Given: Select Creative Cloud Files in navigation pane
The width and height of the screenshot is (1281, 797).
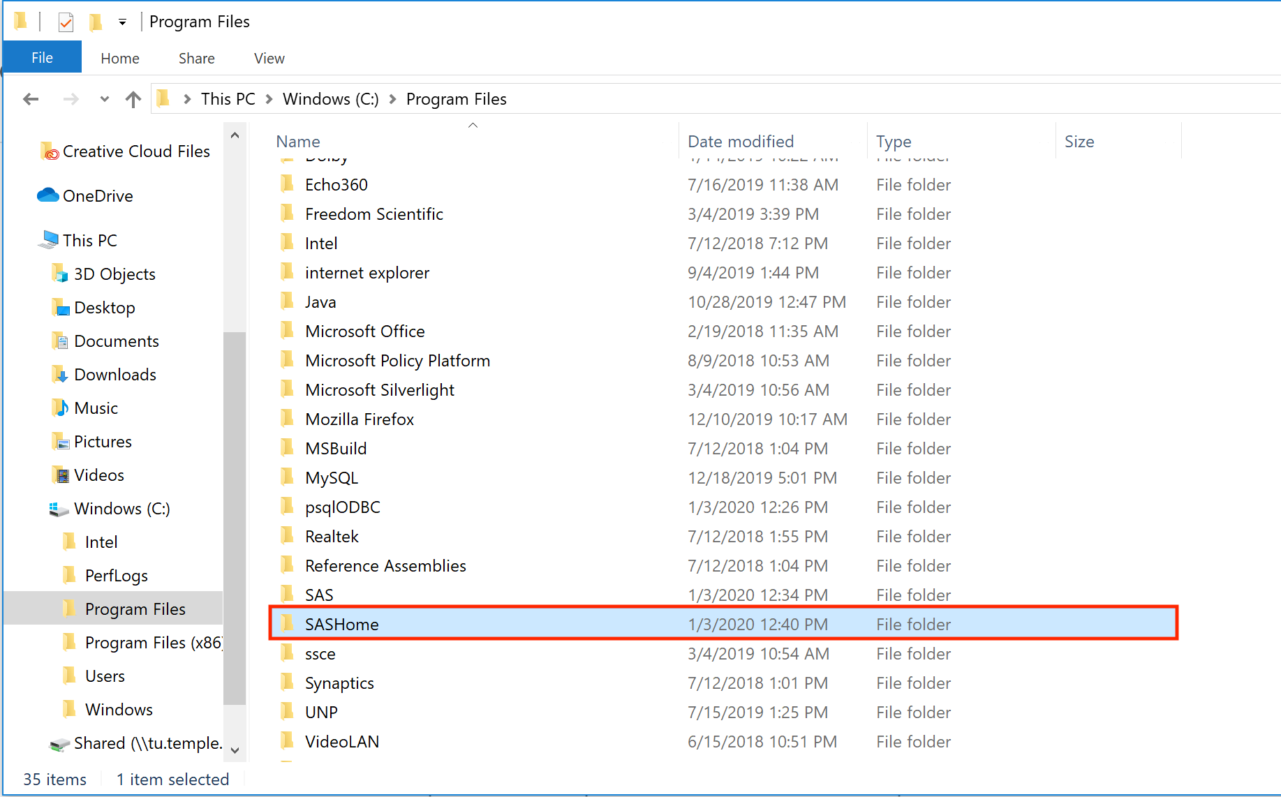Looking at the screenshot, I should point(126,151).
